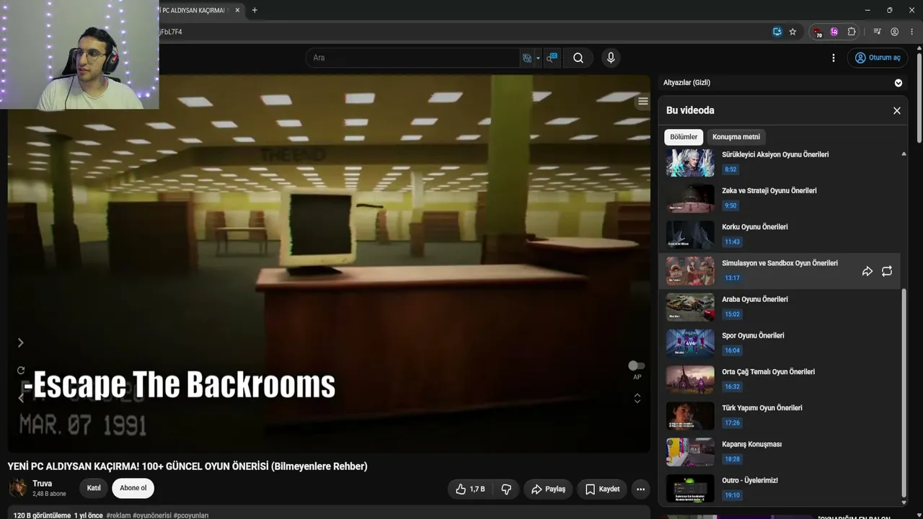The width and height of the screenshot is (923, 519).
Task: Jump to the 13:17 timestamp
Action: 733,278
